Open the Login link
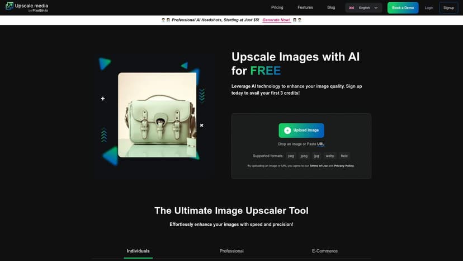Screen dimensions: 463x261 click(429, 8)
